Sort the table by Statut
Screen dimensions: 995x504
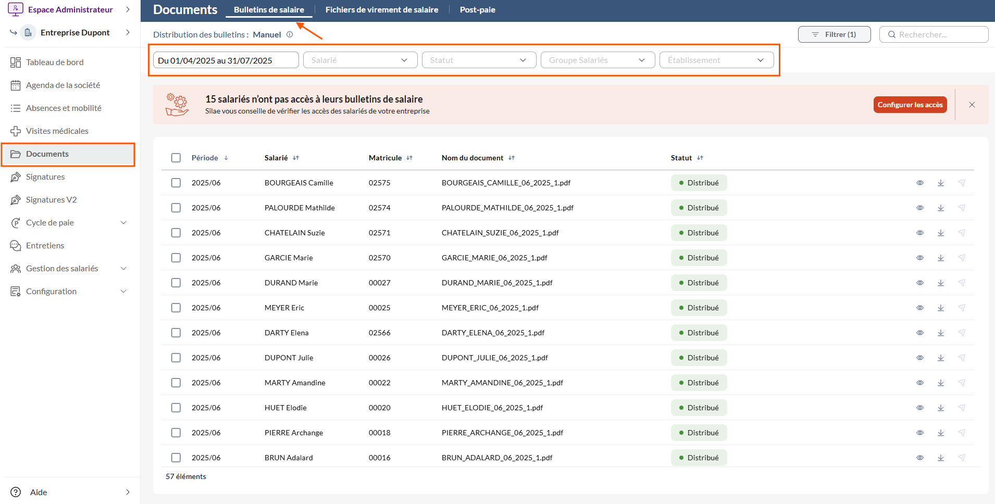[700, 158]
